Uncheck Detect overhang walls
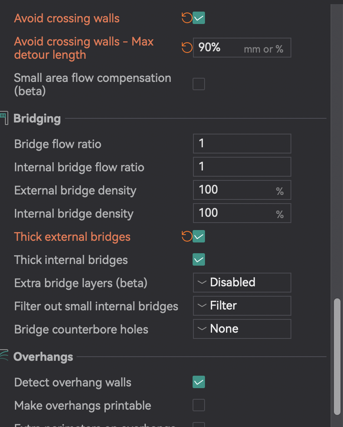This screenshot has height=427, width=343. click(199, 382)
